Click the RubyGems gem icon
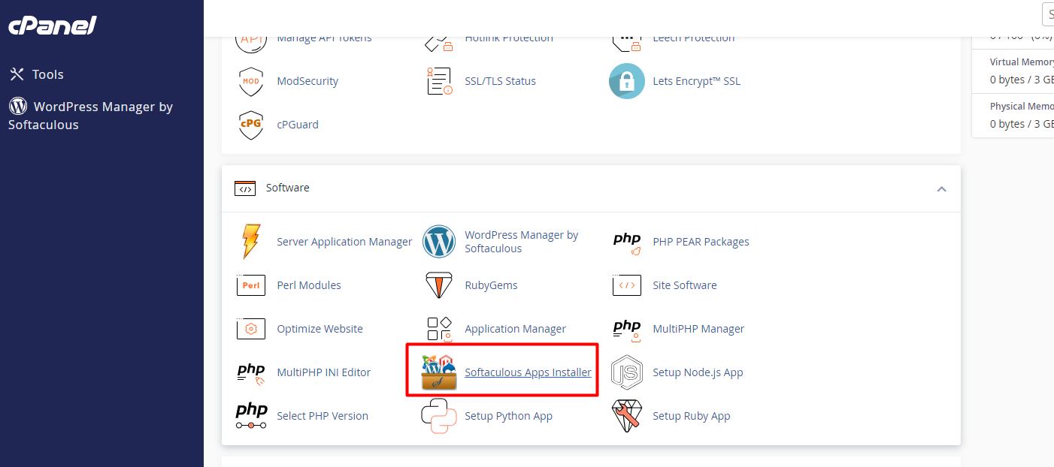Screen dimensions: 1054x467 pos(439,285)
